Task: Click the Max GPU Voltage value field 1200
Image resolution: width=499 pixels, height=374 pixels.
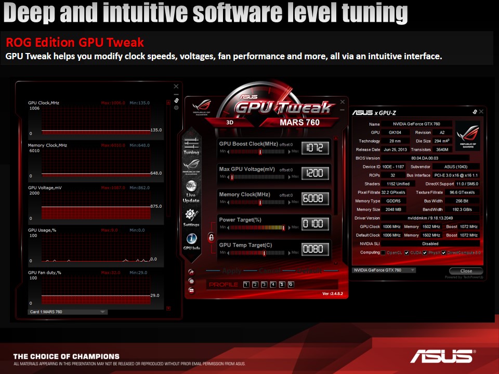Action: tap(315, 173)
